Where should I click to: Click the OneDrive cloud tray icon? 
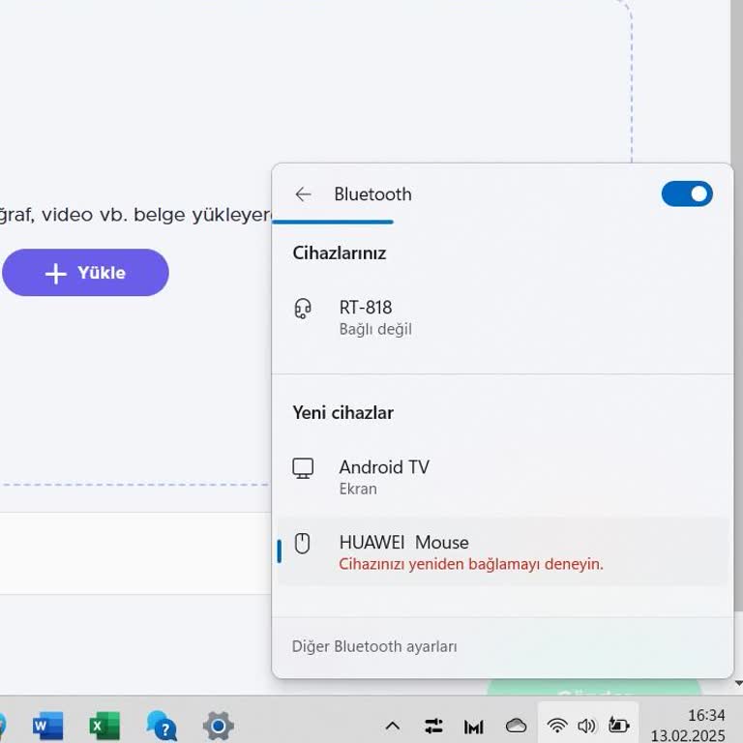517,726
